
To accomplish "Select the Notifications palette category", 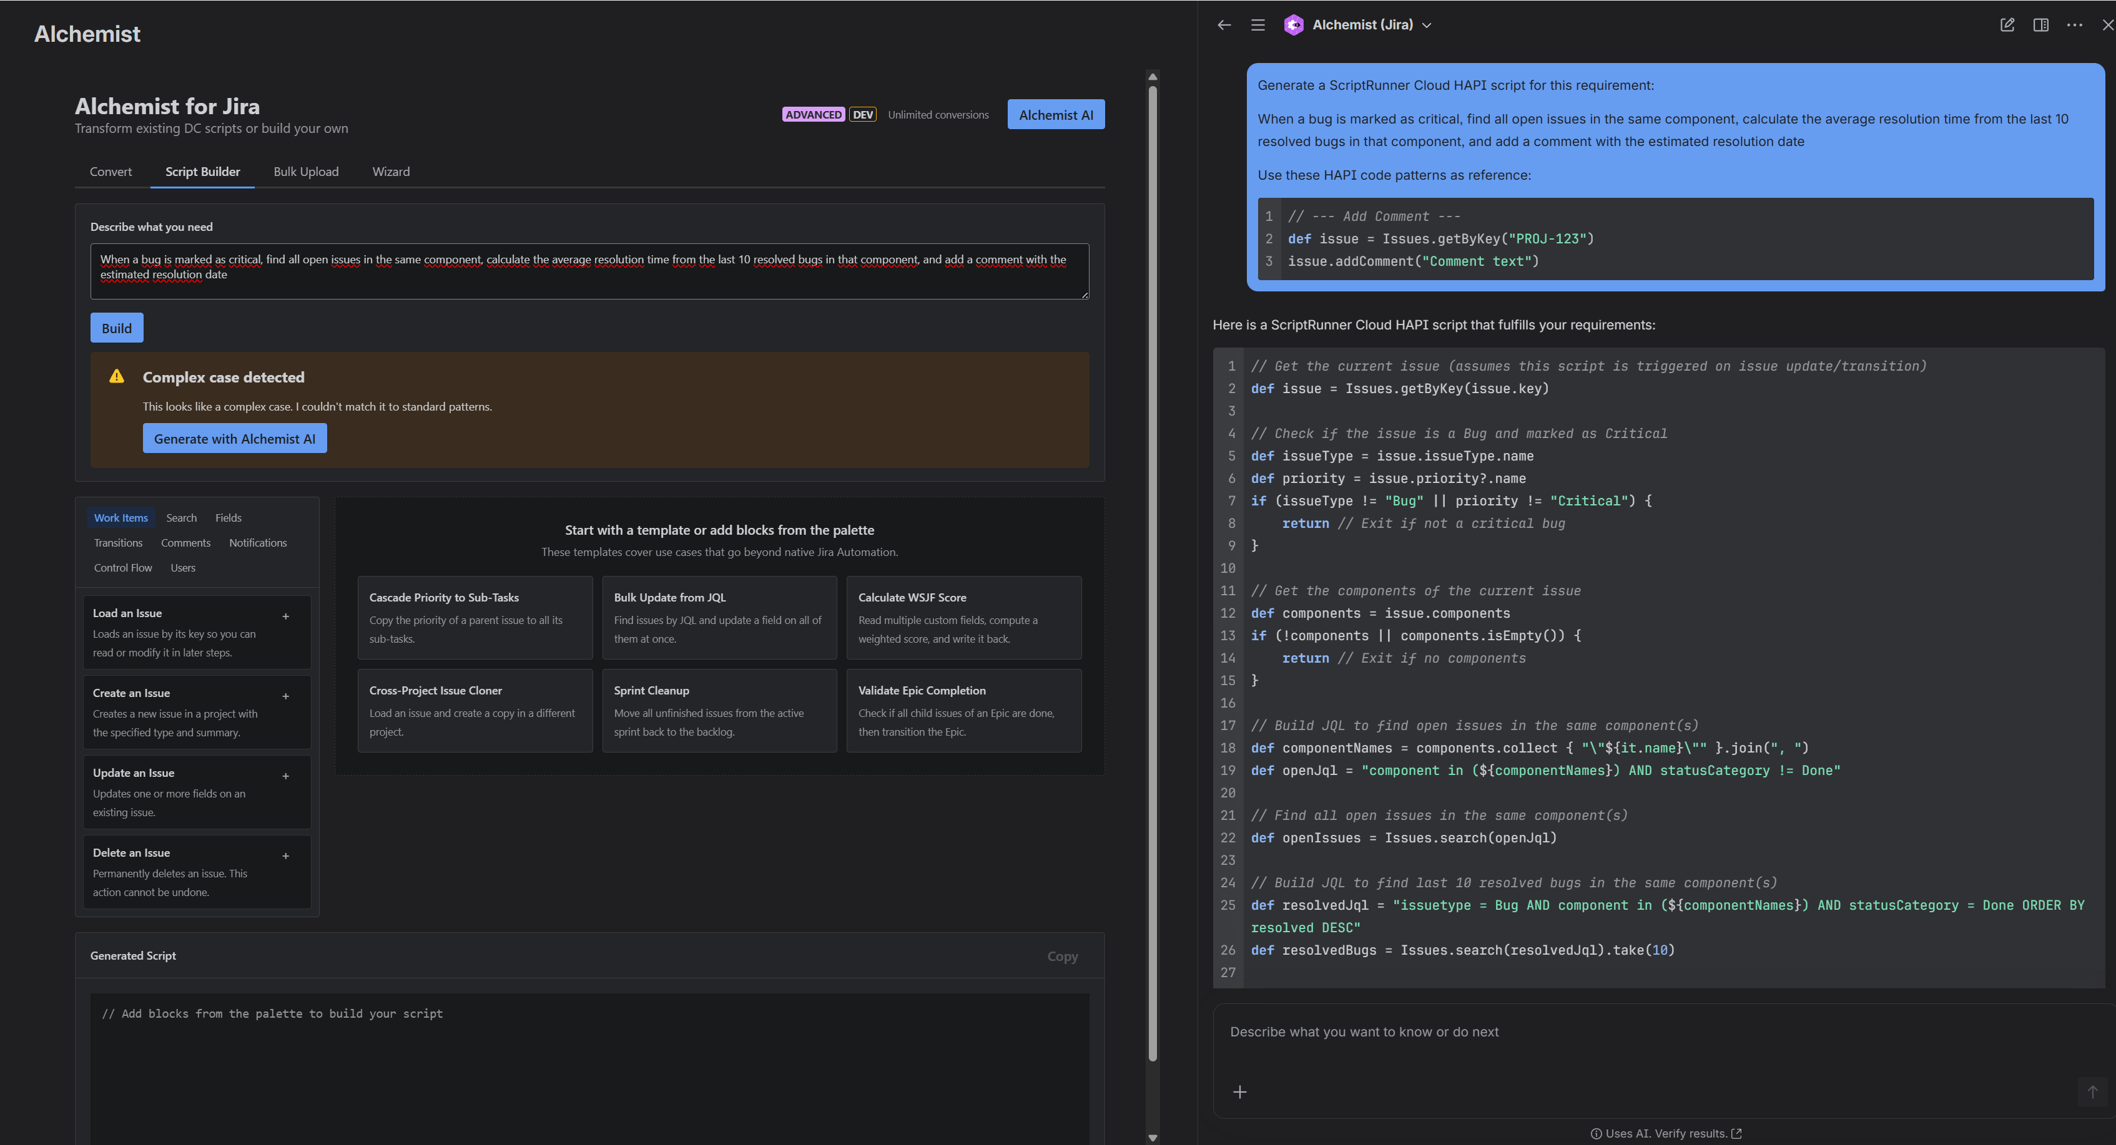I will click(x=258, y=542).
